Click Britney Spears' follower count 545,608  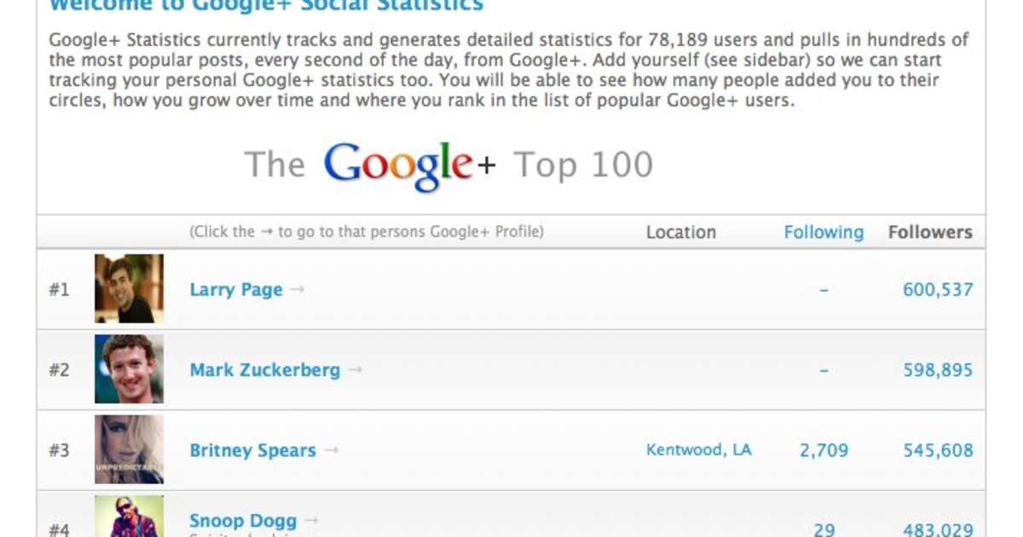(936, 450)
